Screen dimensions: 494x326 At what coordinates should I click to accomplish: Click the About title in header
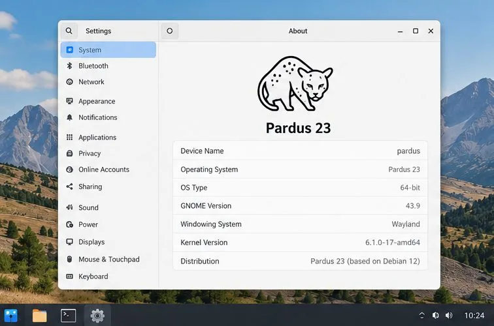(298, 31)
